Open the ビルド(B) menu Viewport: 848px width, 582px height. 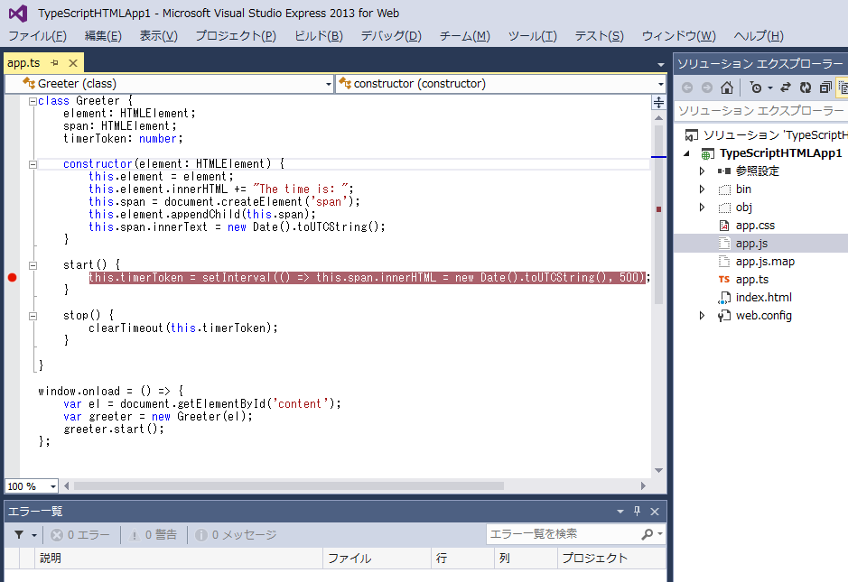[319, 36]
